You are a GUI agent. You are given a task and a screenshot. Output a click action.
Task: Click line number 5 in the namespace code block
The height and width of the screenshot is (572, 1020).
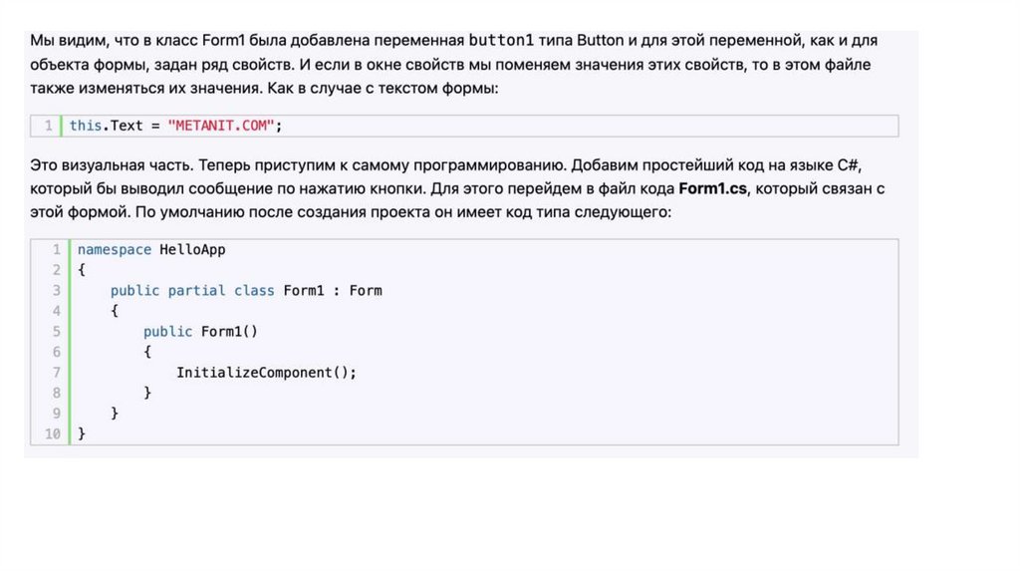click(56, 331)
